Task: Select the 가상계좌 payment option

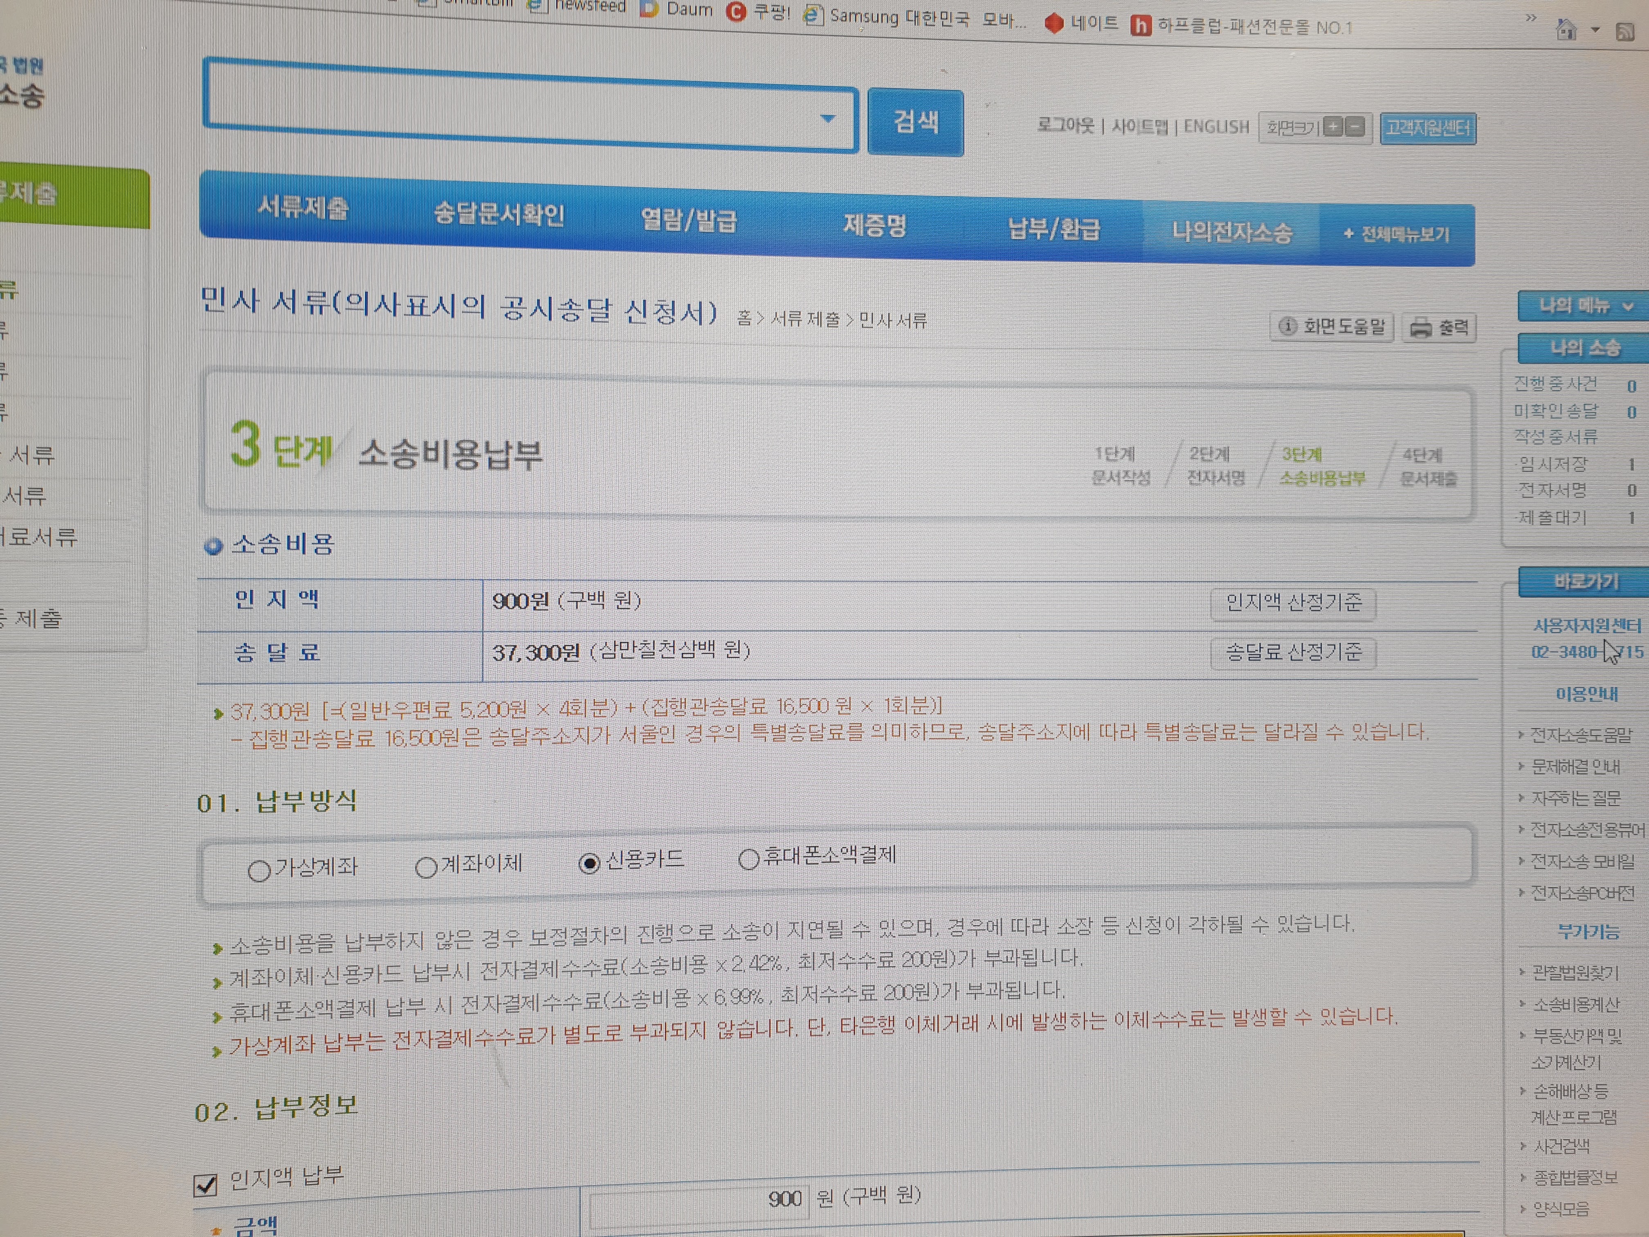Action: (x=259, y=870)
